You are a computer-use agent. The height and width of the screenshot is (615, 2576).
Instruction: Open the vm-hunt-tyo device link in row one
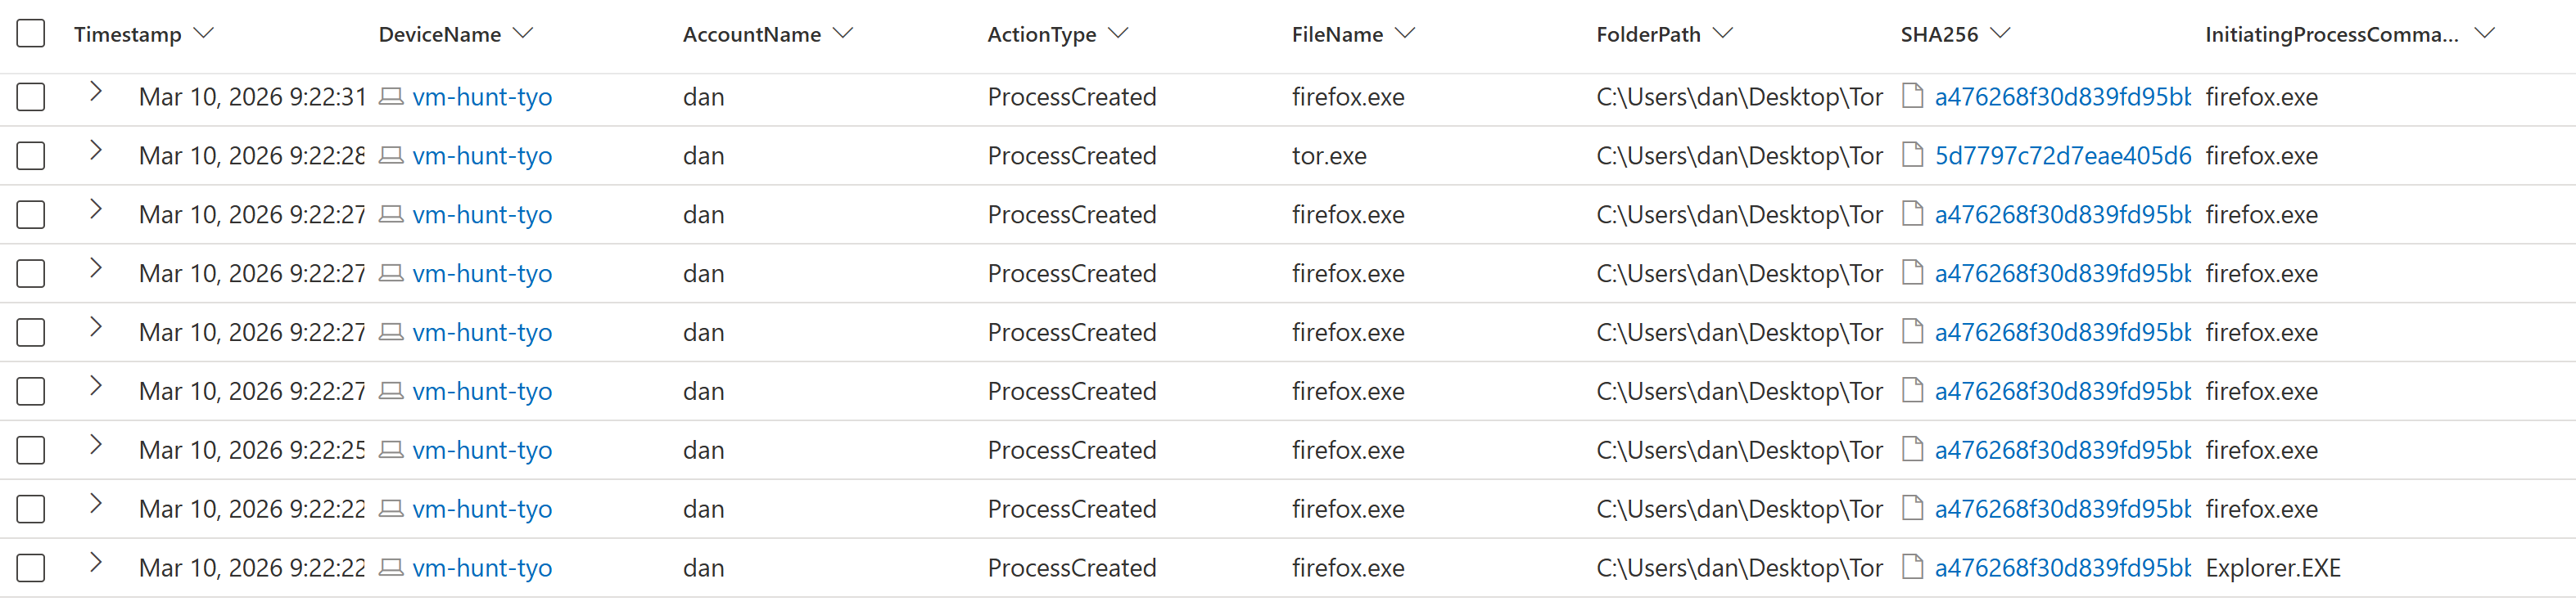pos(483,97)
